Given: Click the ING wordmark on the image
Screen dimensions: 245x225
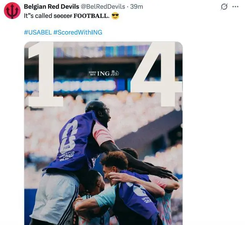Looking at the screenshot, I should [103, 73].
